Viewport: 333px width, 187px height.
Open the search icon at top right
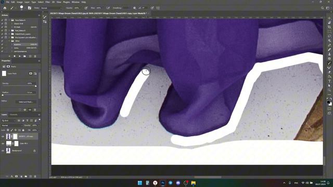tap(323, 8)
